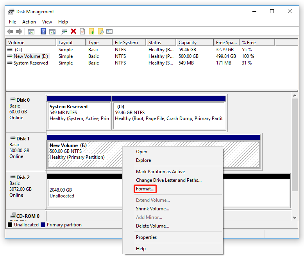The width and height of the screenshot is (304, 260).
Task: Select the System Reserved partition on Disk 0
Action: point(79,113)
